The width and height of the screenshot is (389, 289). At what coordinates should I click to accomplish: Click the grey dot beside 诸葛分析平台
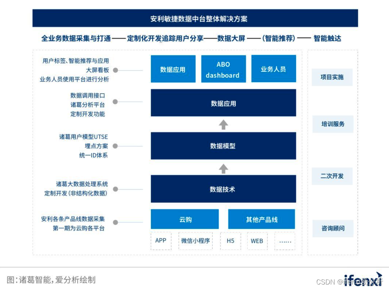[x=115, y=102]
